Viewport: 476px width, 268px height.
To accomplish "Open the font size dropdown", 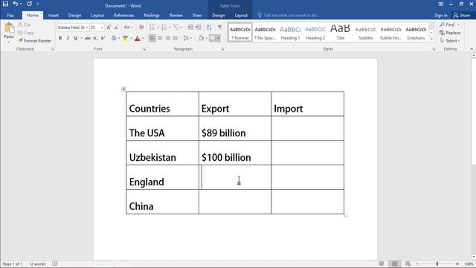I will point(102,28).
